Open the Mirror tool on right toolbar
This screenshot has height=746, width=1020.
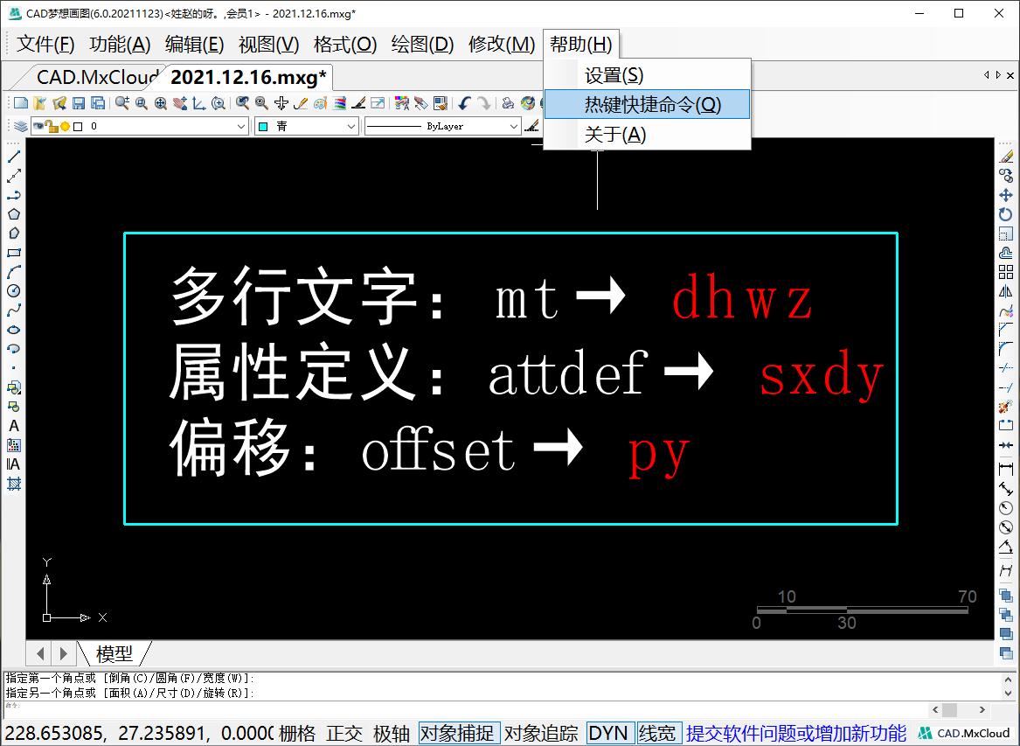1005,291
